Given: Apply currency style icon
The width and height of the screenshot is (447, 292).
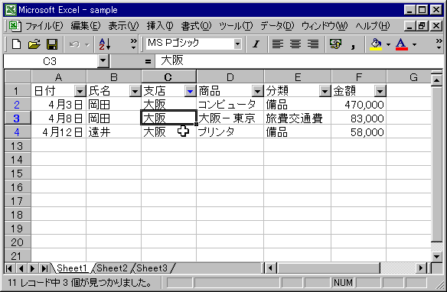Looking at the screenshot, I should (x=335, y=44).
